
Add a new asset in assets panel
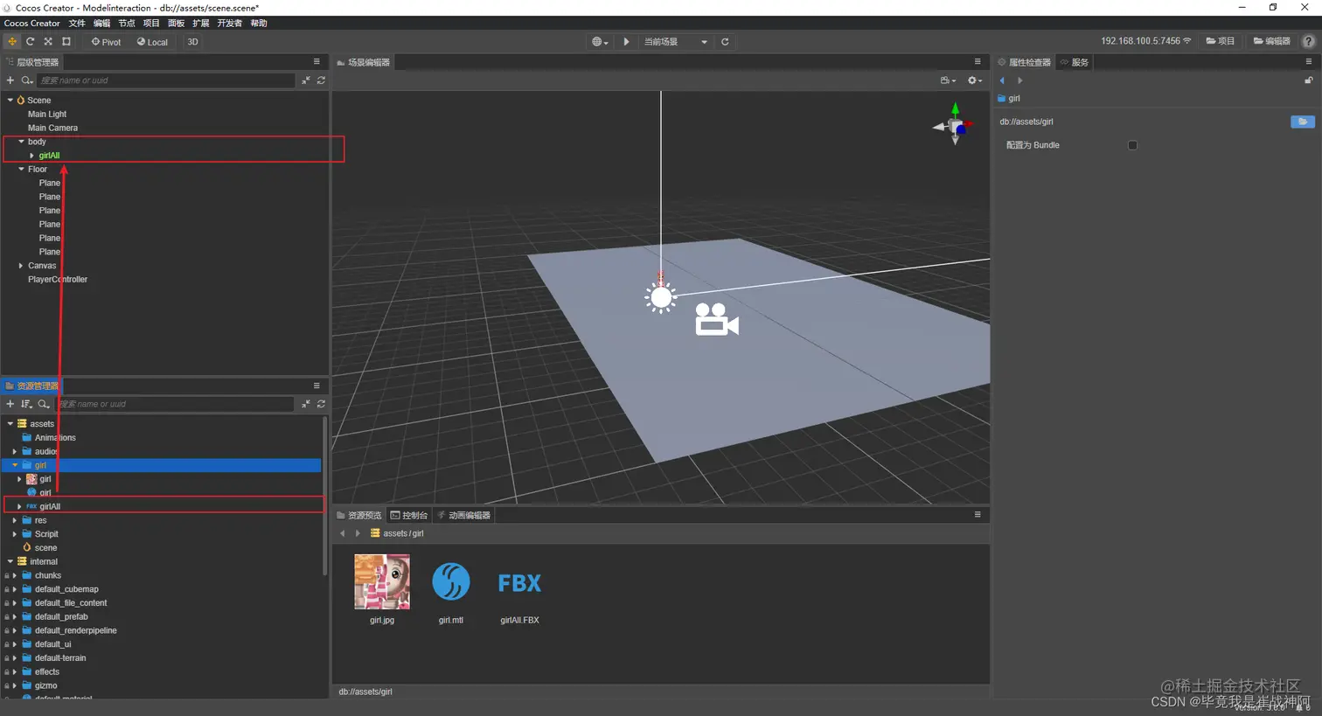[10, 404]
